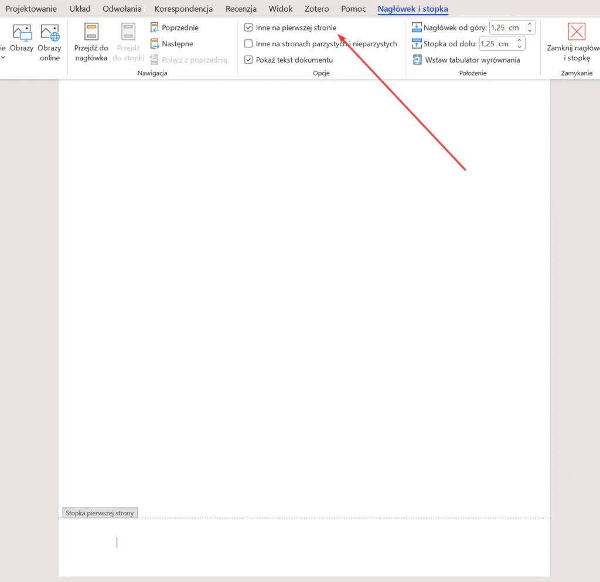Click the Nagłówek od góry input field

(506, 28)
